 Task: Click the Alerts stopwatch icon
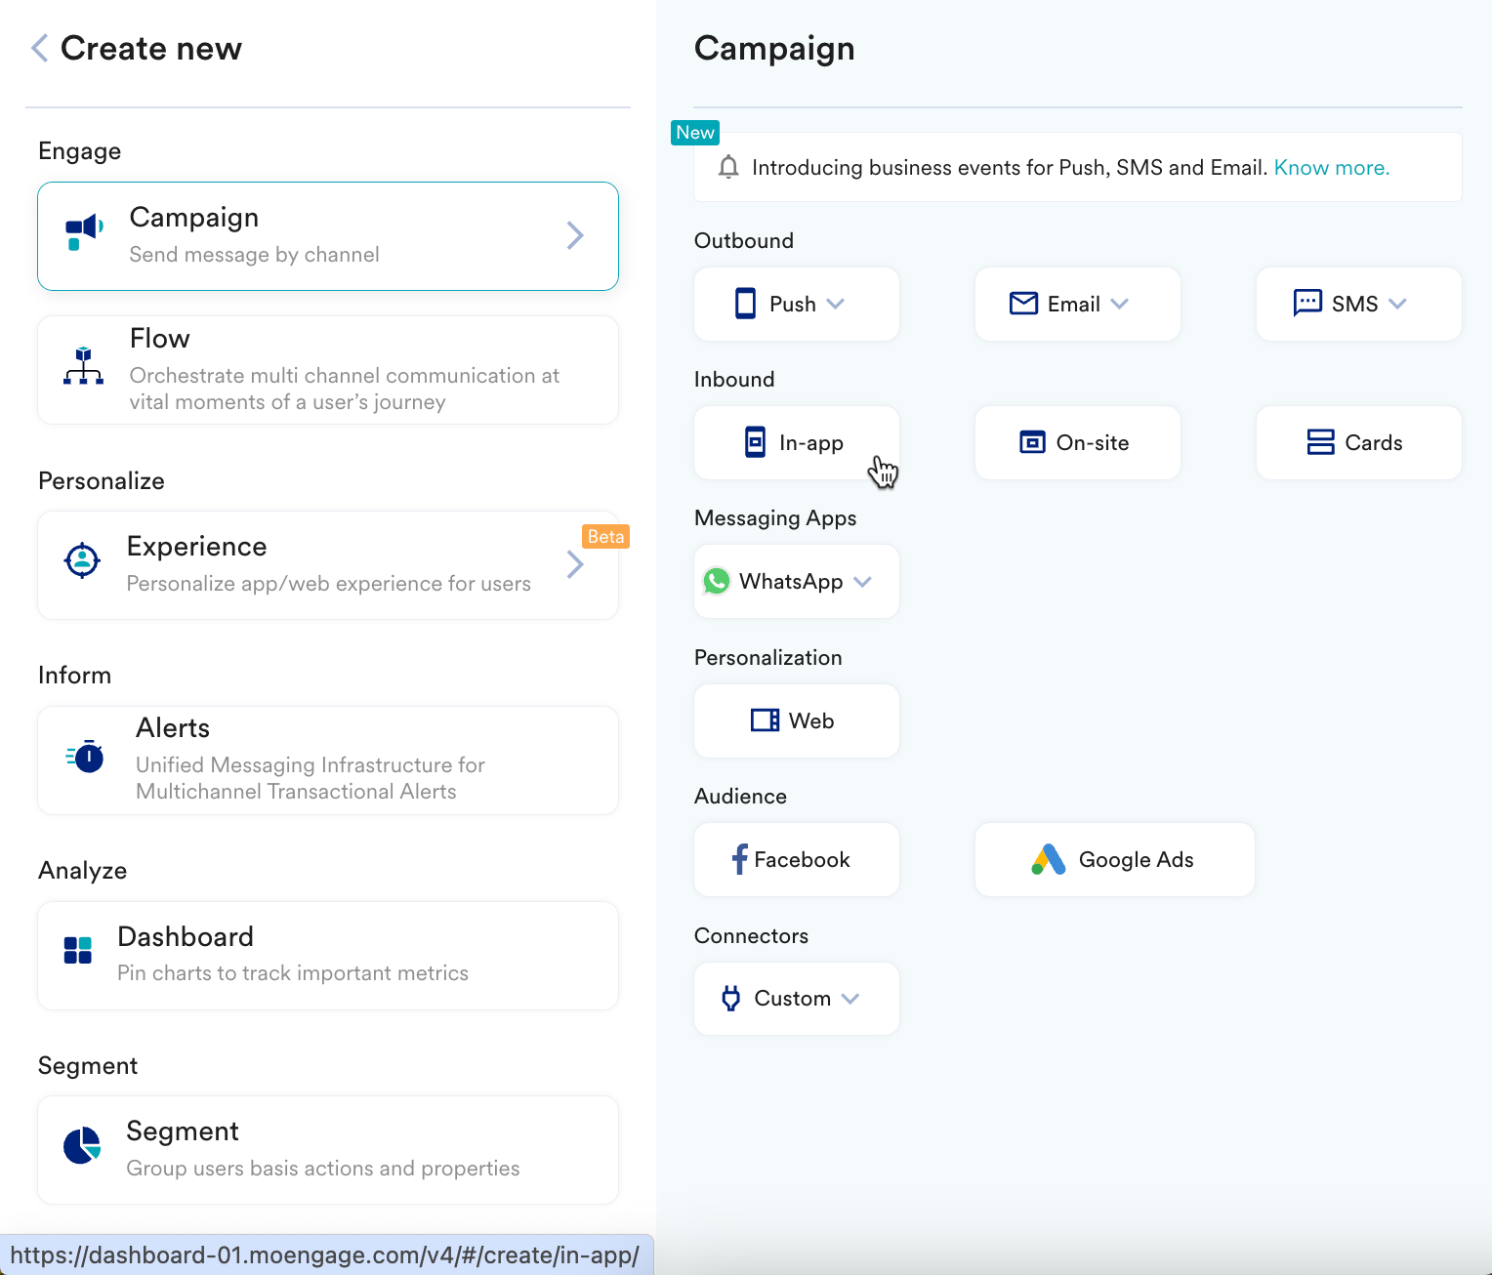tap(86, 756)
